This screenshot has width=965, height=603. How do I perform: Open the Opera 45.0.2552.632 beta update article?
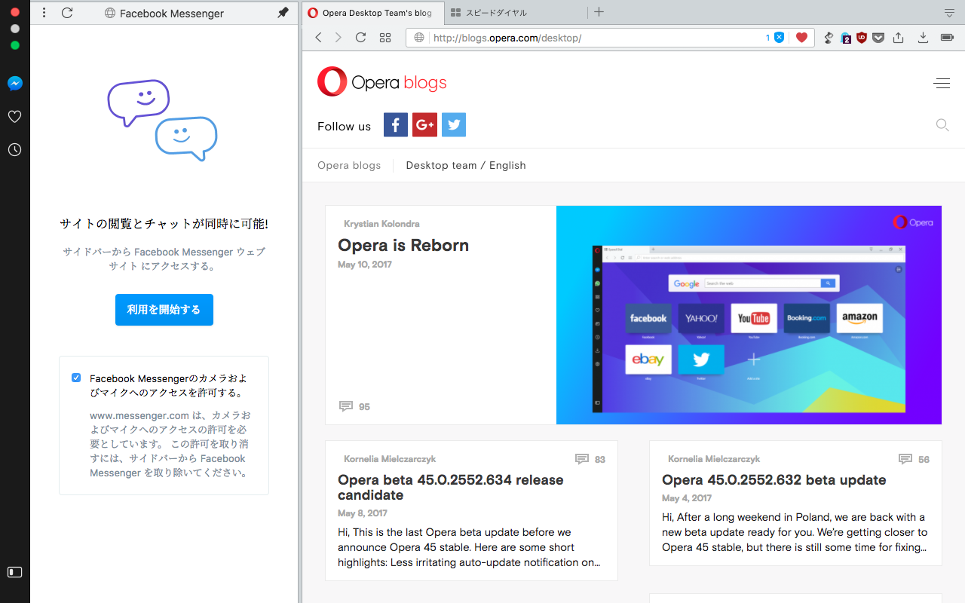[x=774, y=480]
